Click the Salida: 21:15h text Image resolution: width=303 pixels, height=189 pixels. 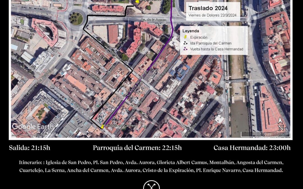pyautogui.click(x=29, y=148)
